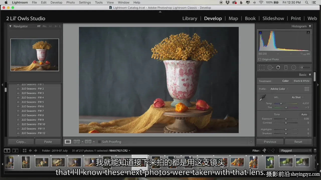Image resolution: width=321 pixels, height=180 pixels.
Task: Click the Temp slider handle
Action: coord(281,103)
